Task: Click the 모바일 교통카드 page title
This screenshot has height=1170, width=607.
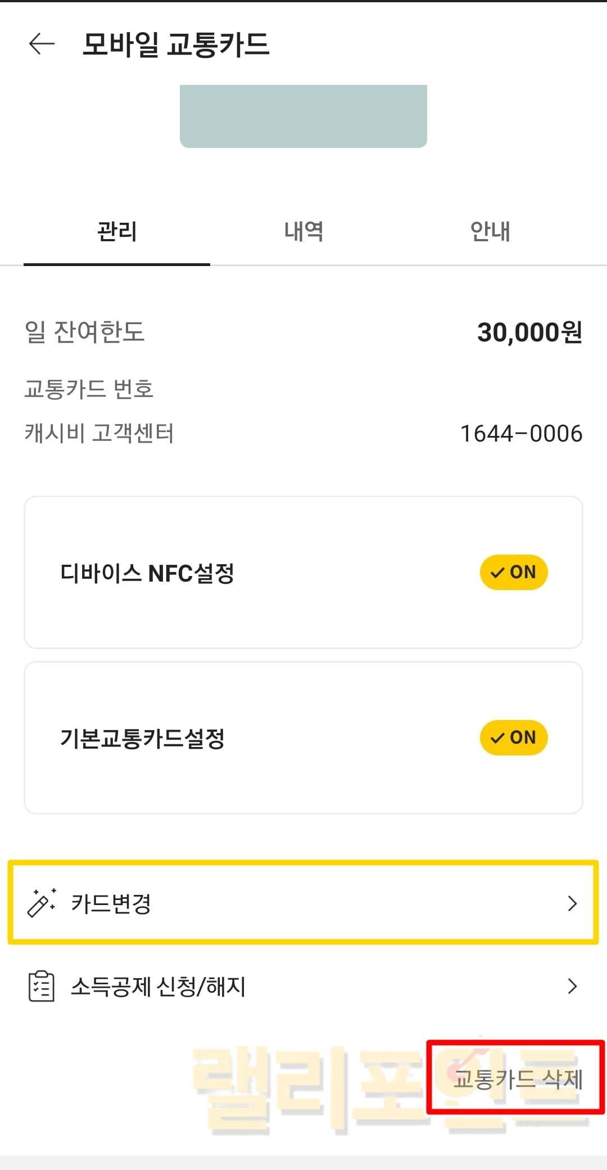Action: [176, 44]
